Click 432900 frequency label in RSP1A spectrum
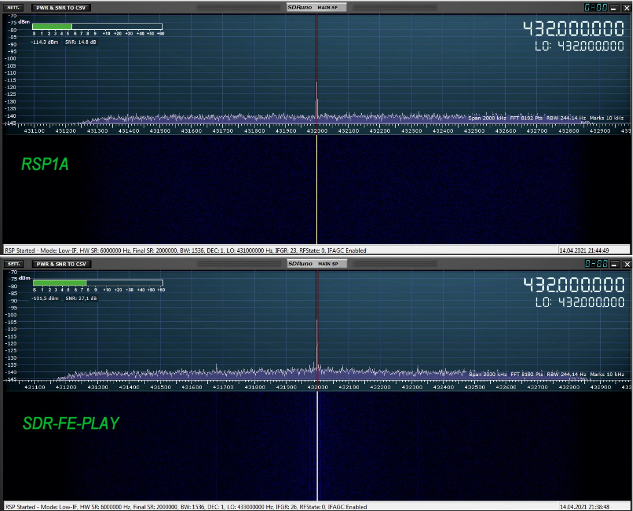Screen dimensions: 633x511 [x=600, y=131]
